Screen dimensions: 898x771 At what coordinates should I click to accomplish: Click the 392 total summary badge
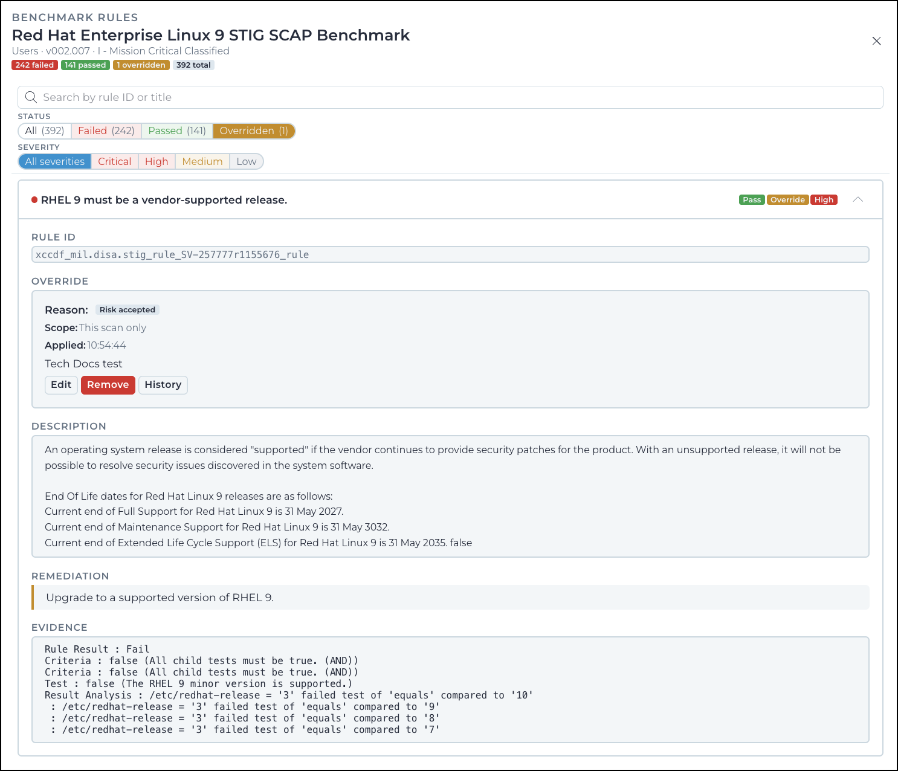[x=193, y=65]
